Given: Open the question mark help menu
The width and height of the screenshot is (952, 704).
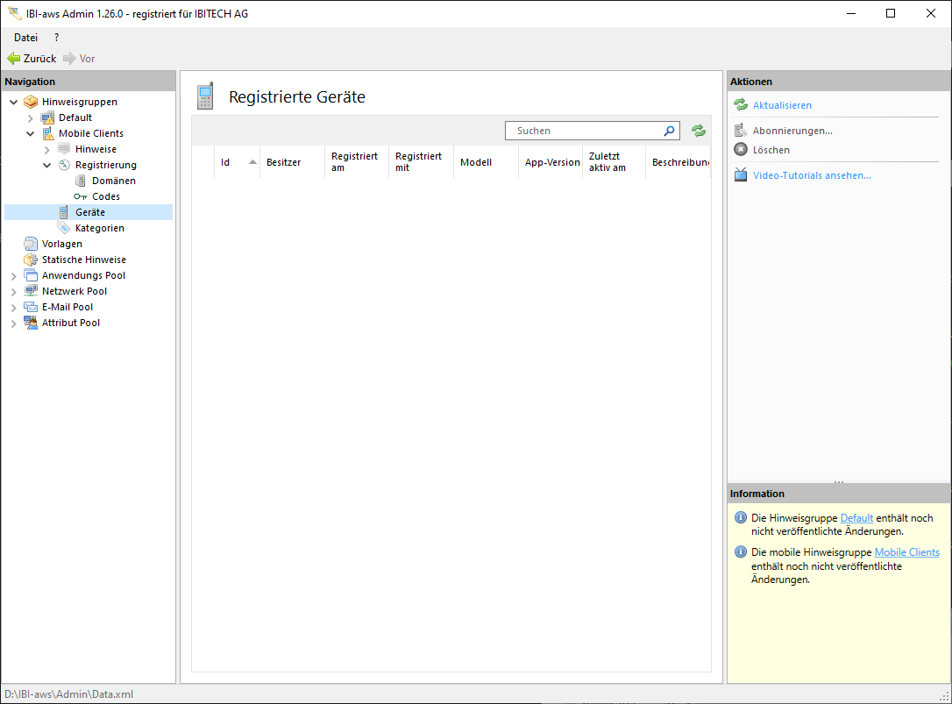Looking at the screenshot, I should [x=57, y=38].
